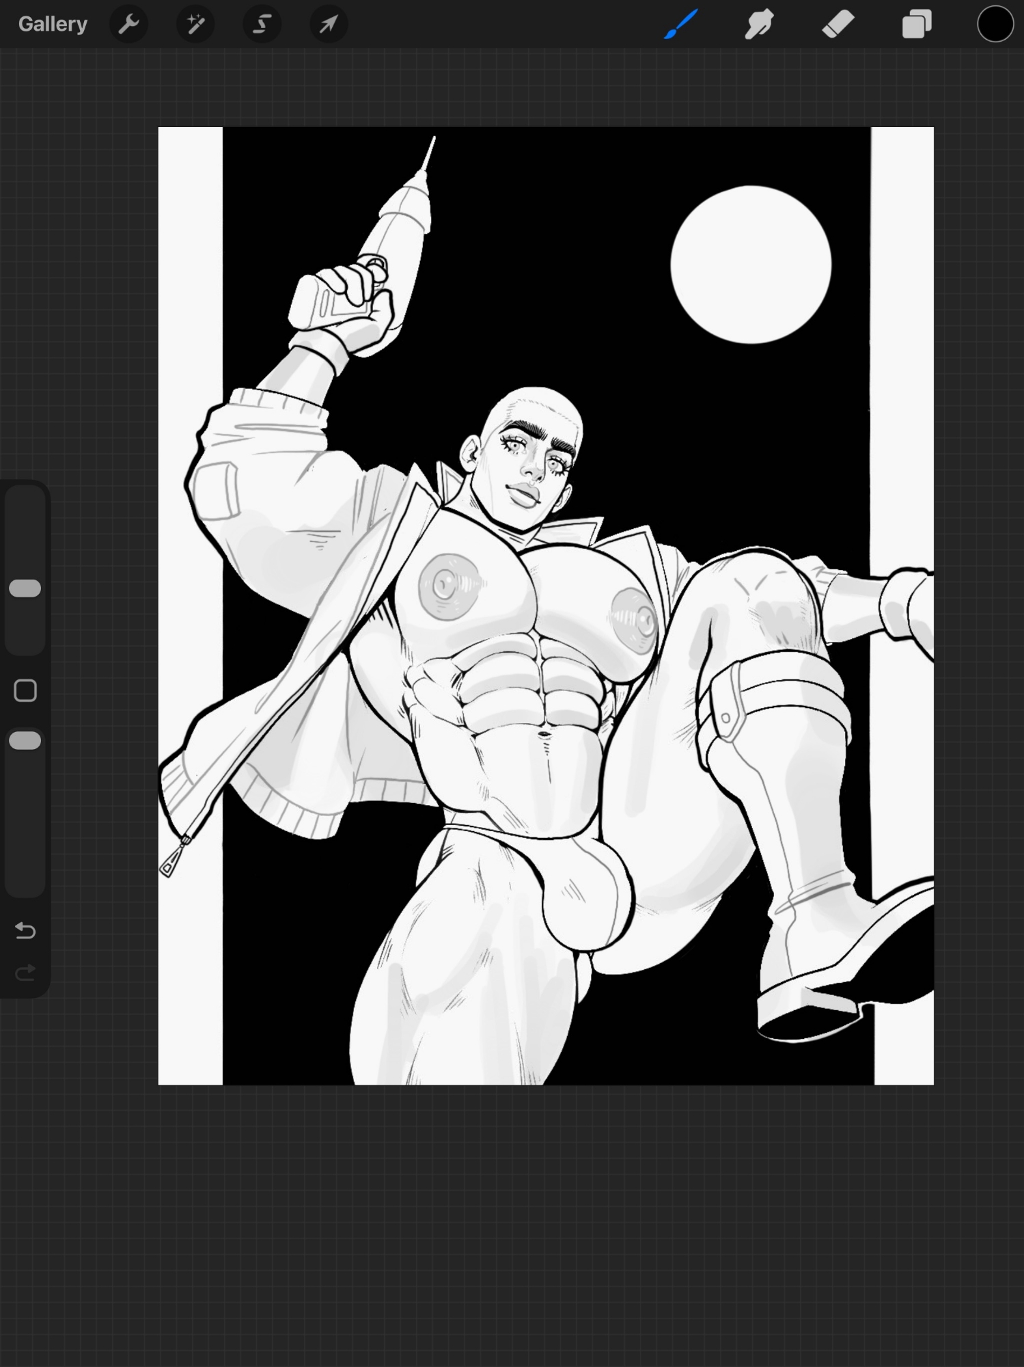
Task: Redo with the sidebar redo arrow
Action: tap(25, 973)
